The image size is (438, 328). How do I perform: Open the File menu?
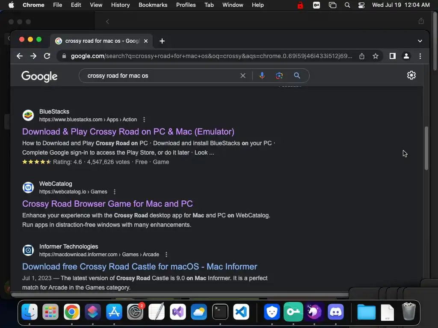(x=58, y=5)
